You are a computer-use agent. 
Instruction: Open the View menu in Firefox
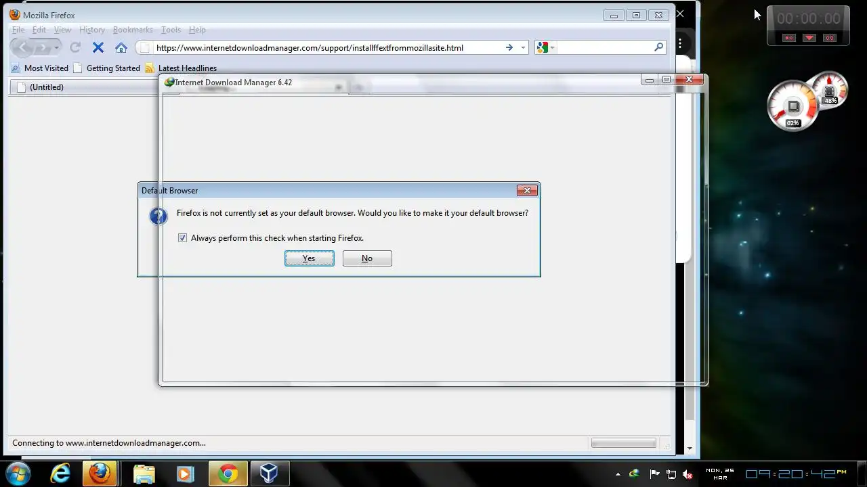[x=62, y=30]
